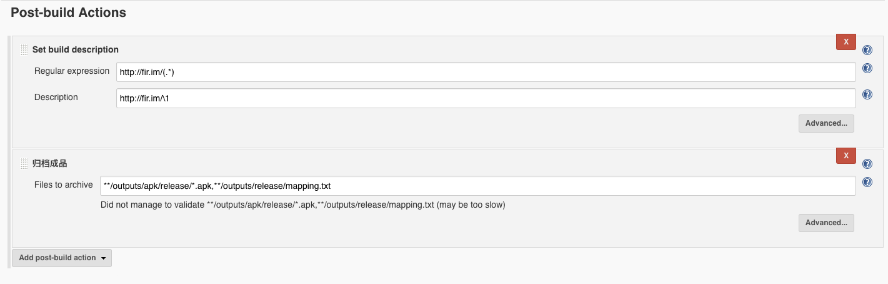Show help for Description field
Image resolution: width=888 pixels, height=284 pixels.
click(x=867, y=95)
